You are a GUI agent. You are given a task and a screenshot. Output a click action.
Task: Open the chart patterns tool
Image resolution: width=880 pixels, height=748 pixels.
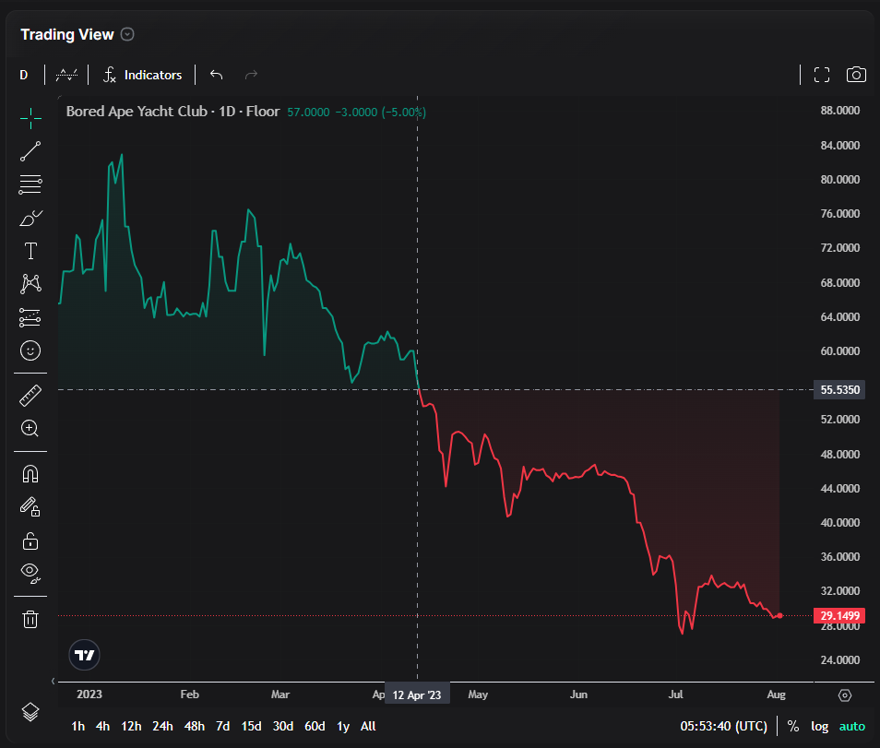(30, 284)
